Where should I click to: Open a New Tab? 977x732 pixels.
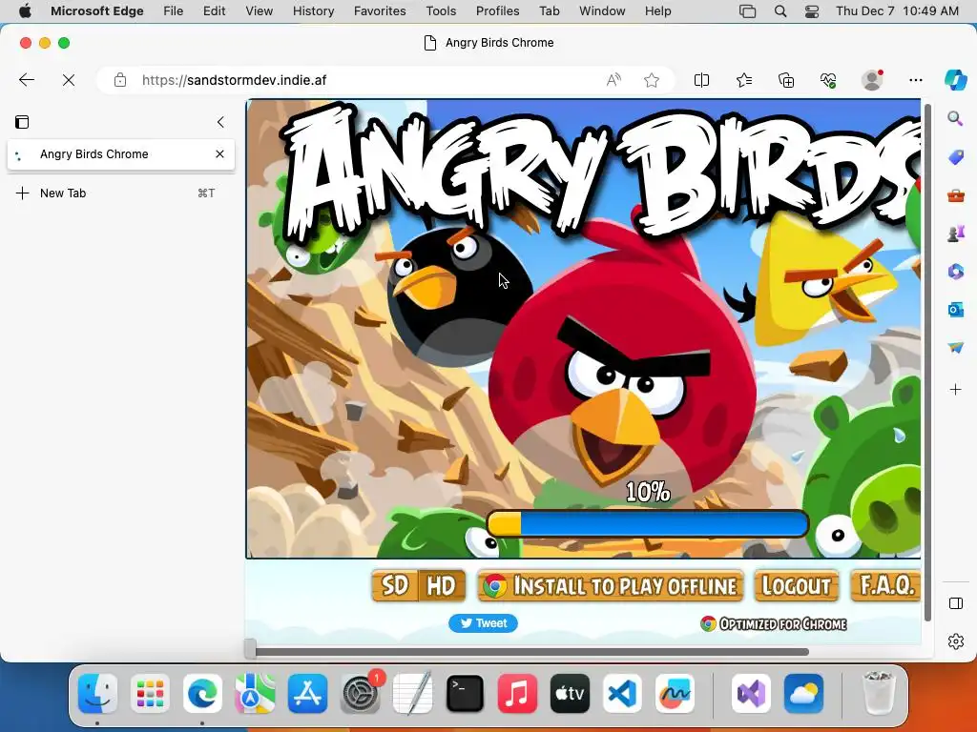[x=121, y=193]
